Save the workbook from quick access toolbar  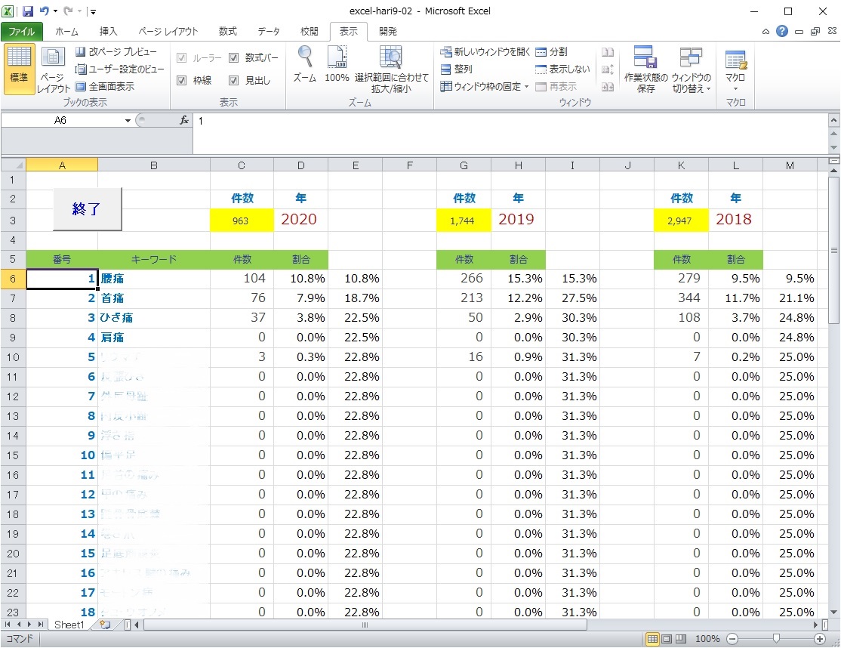click(28, 11)
